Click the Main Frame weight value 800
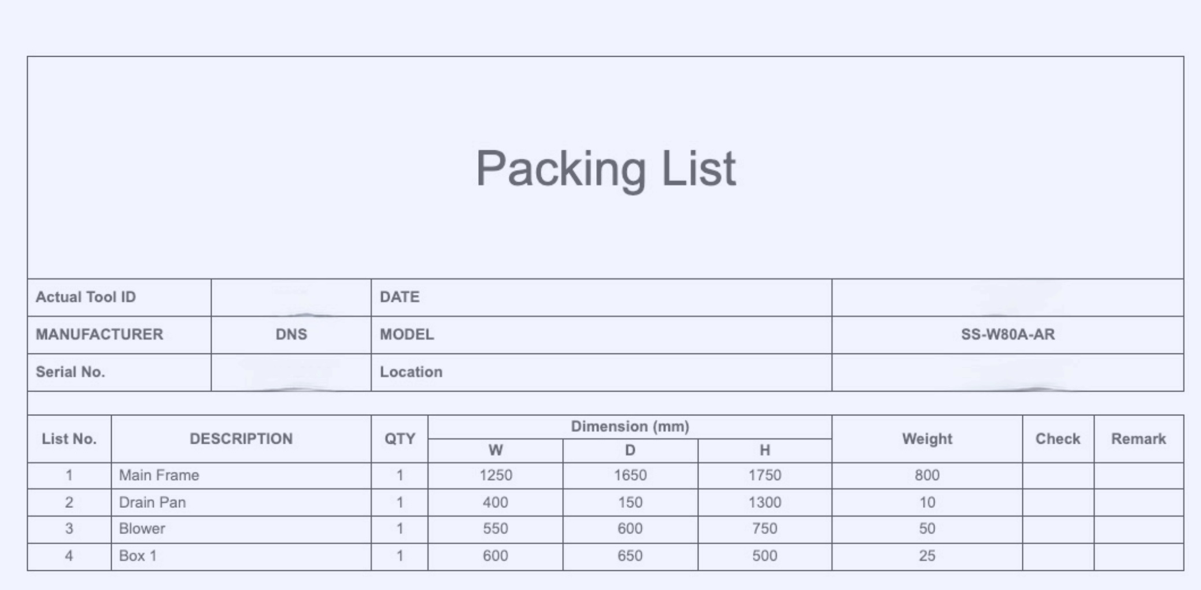Viewport: 1201px width, 590px height. tap(926, 475)
